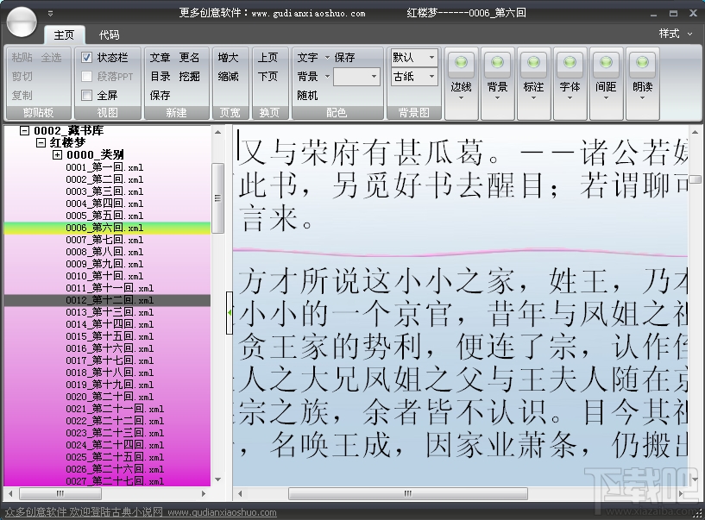This screenshot has width=705, height=520.
Task: Collapse the 0002_藏书库 tree node
Action: tap(25, 131)
